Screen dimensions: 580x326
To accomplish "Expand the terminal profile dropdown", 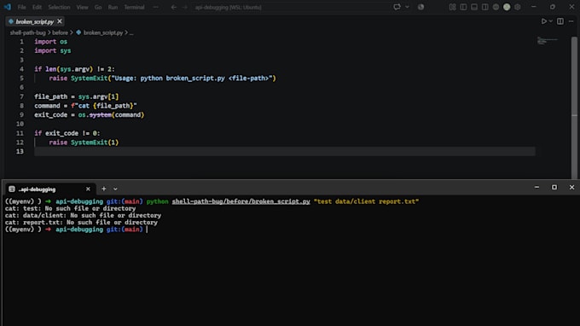I will click(115, 189).
